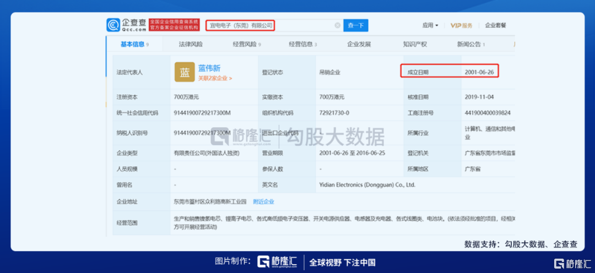The height and width of the screenshot is (273, 595).
Task: Switch to 经营风险 tab
Action: 247,44
